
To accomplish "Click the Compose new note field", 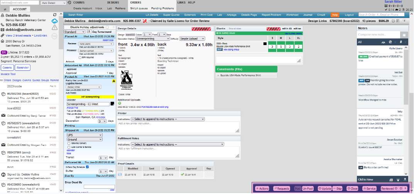I will [382, 35].
